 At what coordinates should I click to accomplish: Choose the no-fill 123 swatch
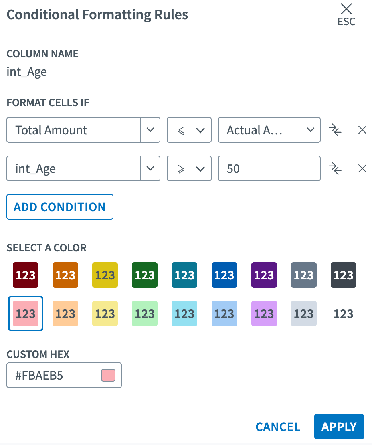pyautogui.click(x=343, y=314)
